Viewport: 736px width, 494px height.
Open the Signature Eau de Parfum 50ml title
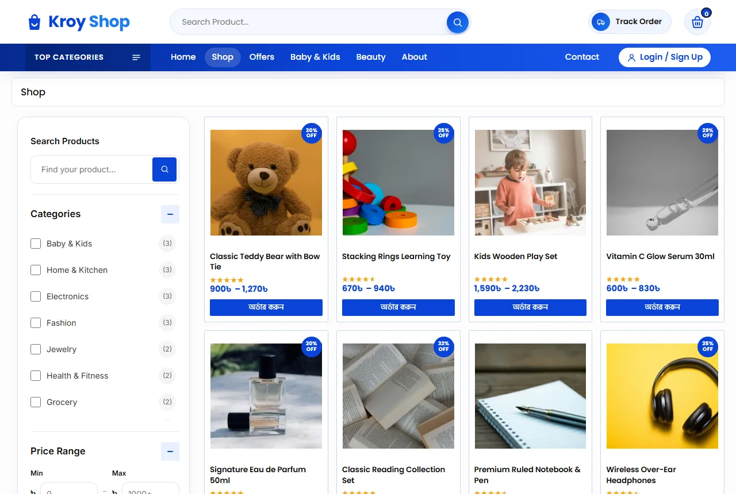pos(258,475)
